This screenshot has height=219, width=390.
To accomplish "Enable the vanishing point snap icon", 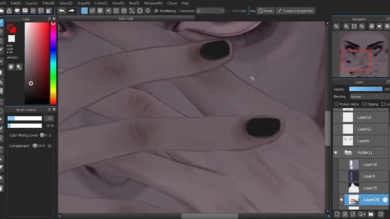I will [108, 11].
